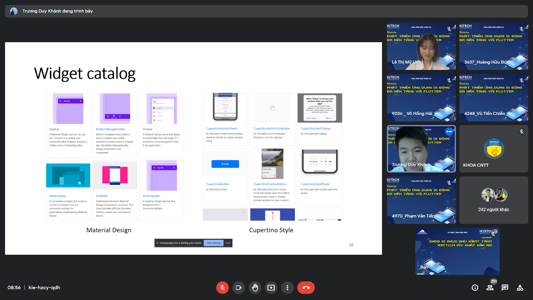Select 9036_Võ Hồng Hải video tile

tap(421, 98)
